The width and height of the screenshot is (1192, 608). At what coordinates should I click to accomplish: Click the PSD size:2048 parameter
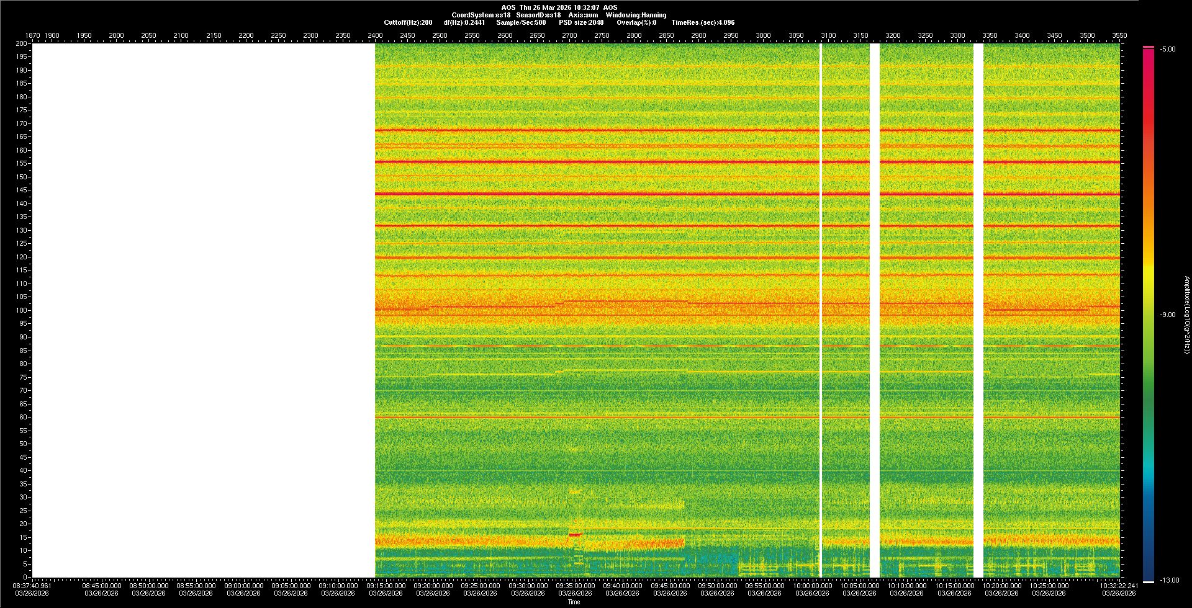click(x=581, y=22)
